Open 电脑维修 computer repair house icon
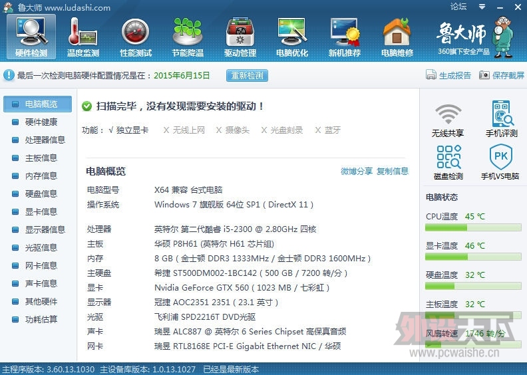The height and width of the screenshot is (375, 527). pyautogui.click(x=397, y=37)
